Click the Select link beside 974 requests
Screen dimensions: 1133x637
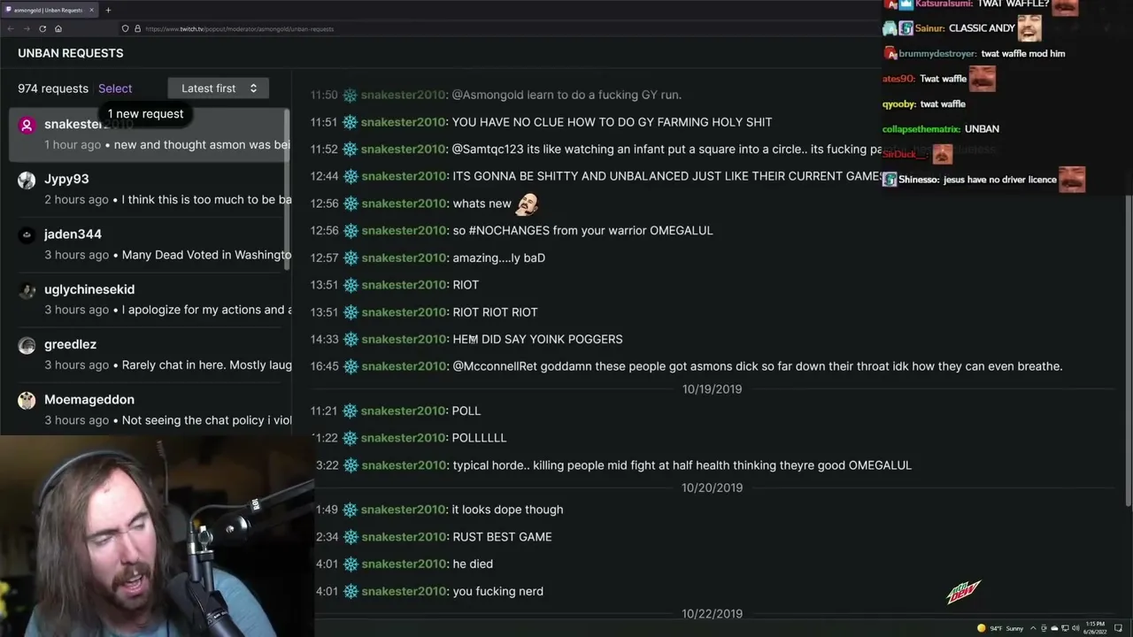[x=115, y=88]
